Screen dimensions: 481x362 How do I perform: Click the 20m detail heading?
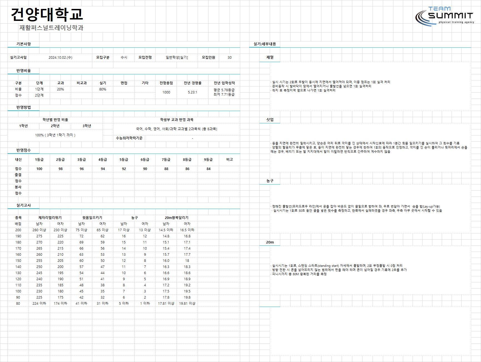point(270,242)
